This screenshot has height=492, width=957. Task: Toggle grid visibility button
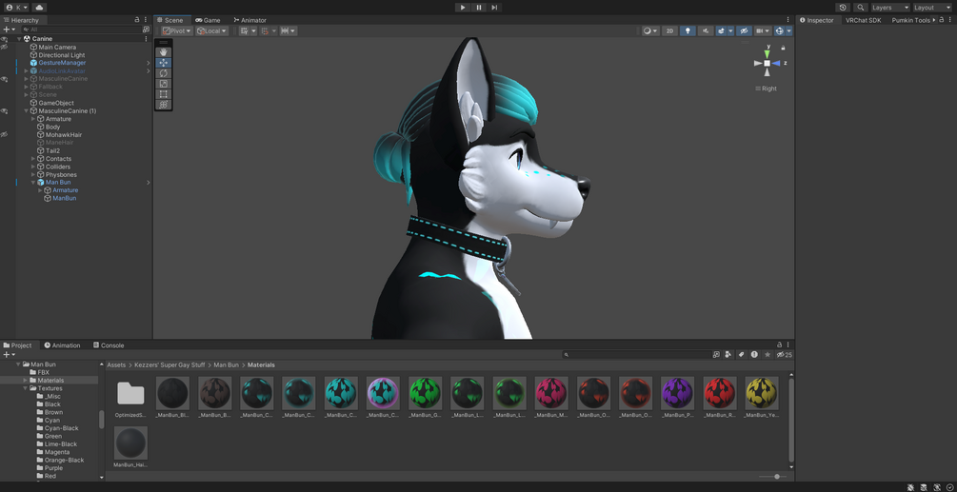click(x=244, y=30)
